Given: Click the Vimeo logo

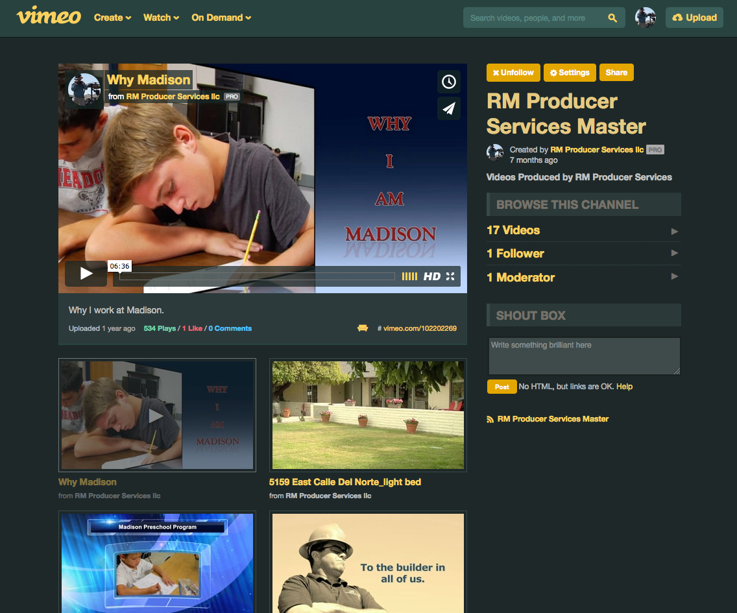Looking at the screenshot, I should click(49, 16).
